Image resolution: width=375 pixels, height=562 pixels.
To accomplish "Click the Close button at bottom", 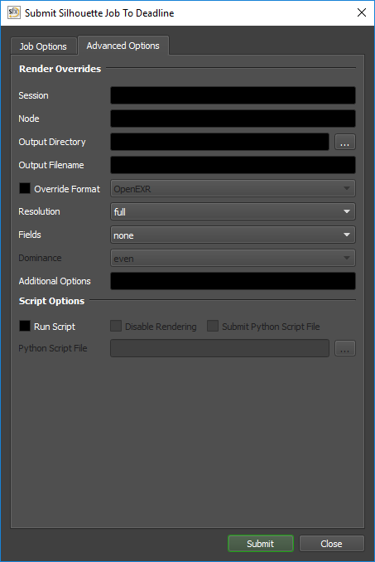I will click(x=331, y=544).
